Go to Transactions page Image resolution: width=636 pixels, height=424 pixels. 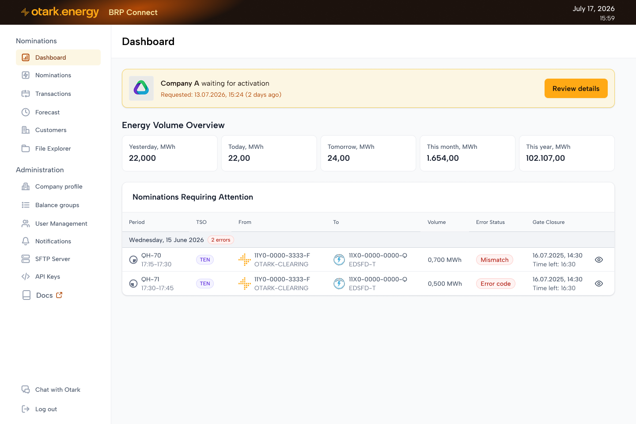coord(58,94)
